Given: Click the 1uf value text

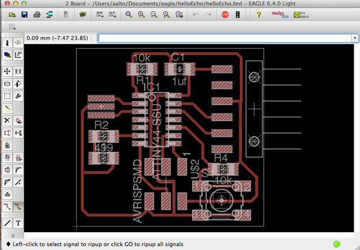Looking at the screenshot, I should pyautogui.click(x=179, y=82).
